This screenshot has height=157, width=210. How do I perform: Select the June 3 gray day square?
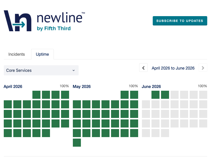point(175,95)
